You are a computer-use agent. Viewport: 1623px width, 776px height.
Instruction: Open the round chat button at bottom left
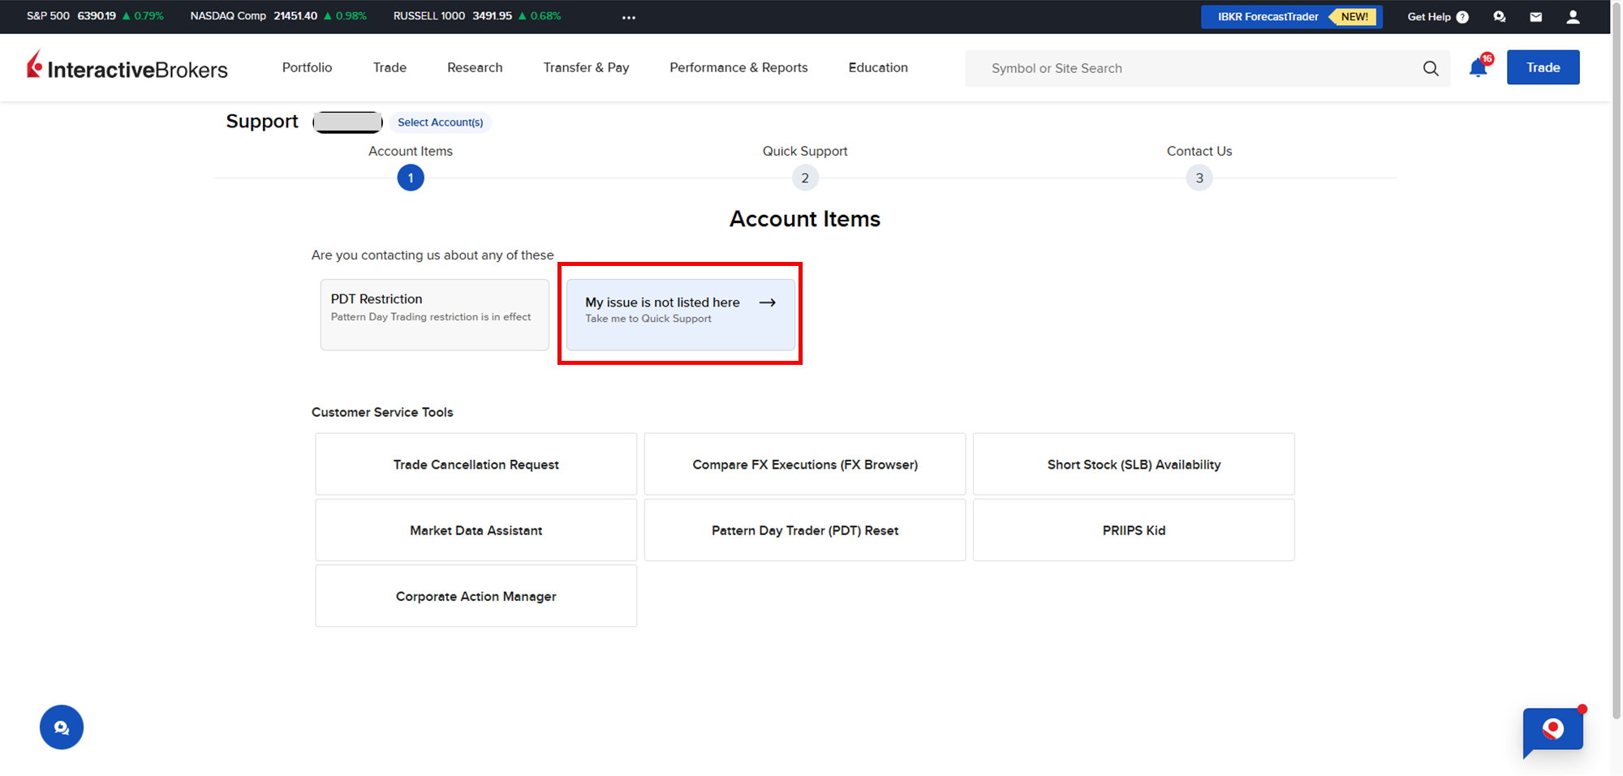pyautogui.click(x=62, y=727)
